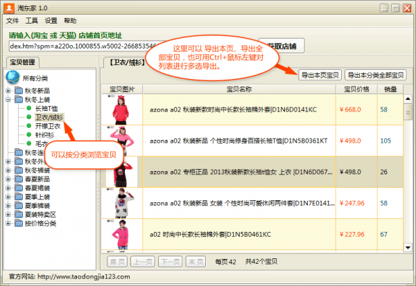
Task: Click the 秋冬新品 folder icon
Action: tap(19, 91)
